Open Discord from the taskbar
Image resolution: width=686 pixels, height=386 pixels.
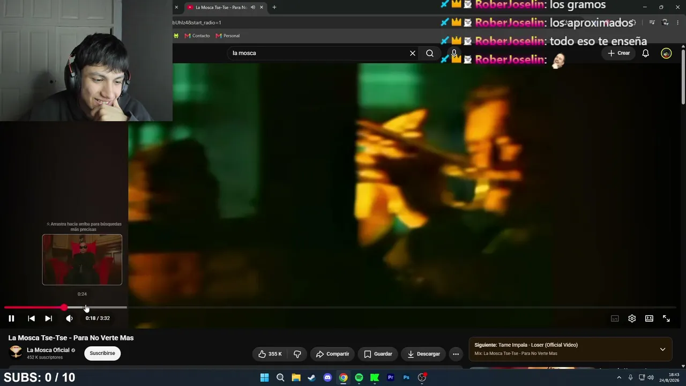coord(327,377)
